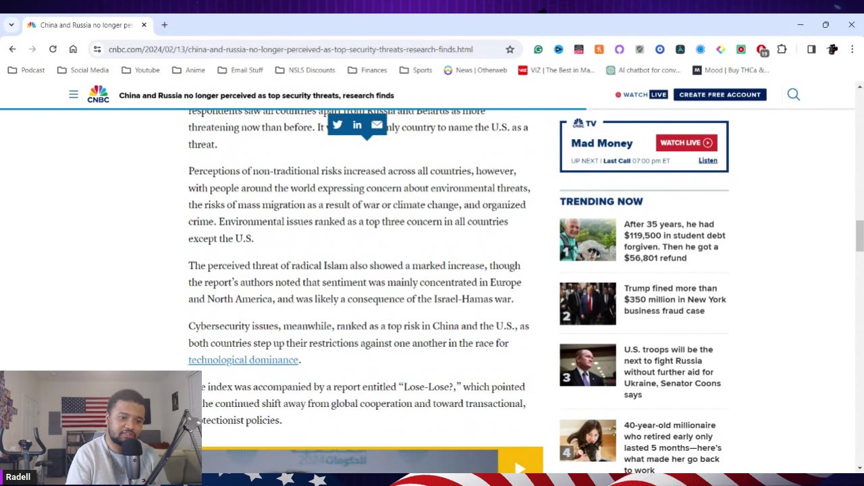Select the China and Russia browser tab

tap(86, 25)
